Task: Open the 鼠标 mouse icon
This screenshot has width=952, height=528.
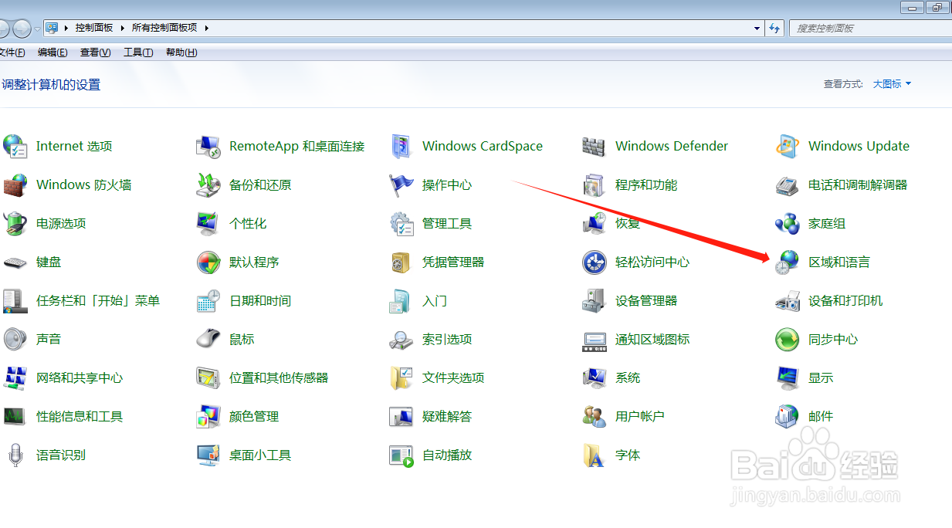Action: [x=208, y=339]
